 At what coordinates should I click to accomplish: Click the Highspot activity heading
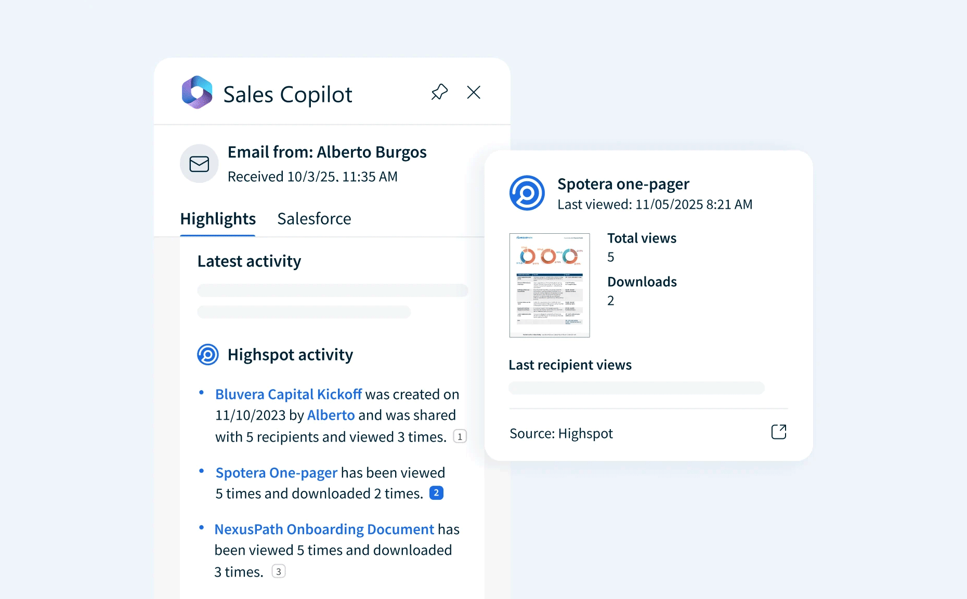click(x=290, y=355)
